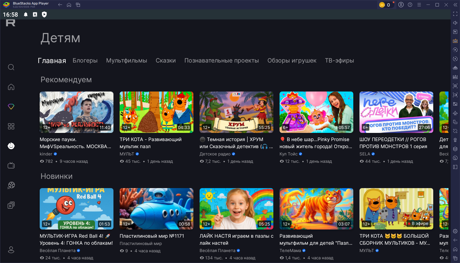Open the BlueStacks help question mark icon
460x263 pixels.
[x=410, y=5]
